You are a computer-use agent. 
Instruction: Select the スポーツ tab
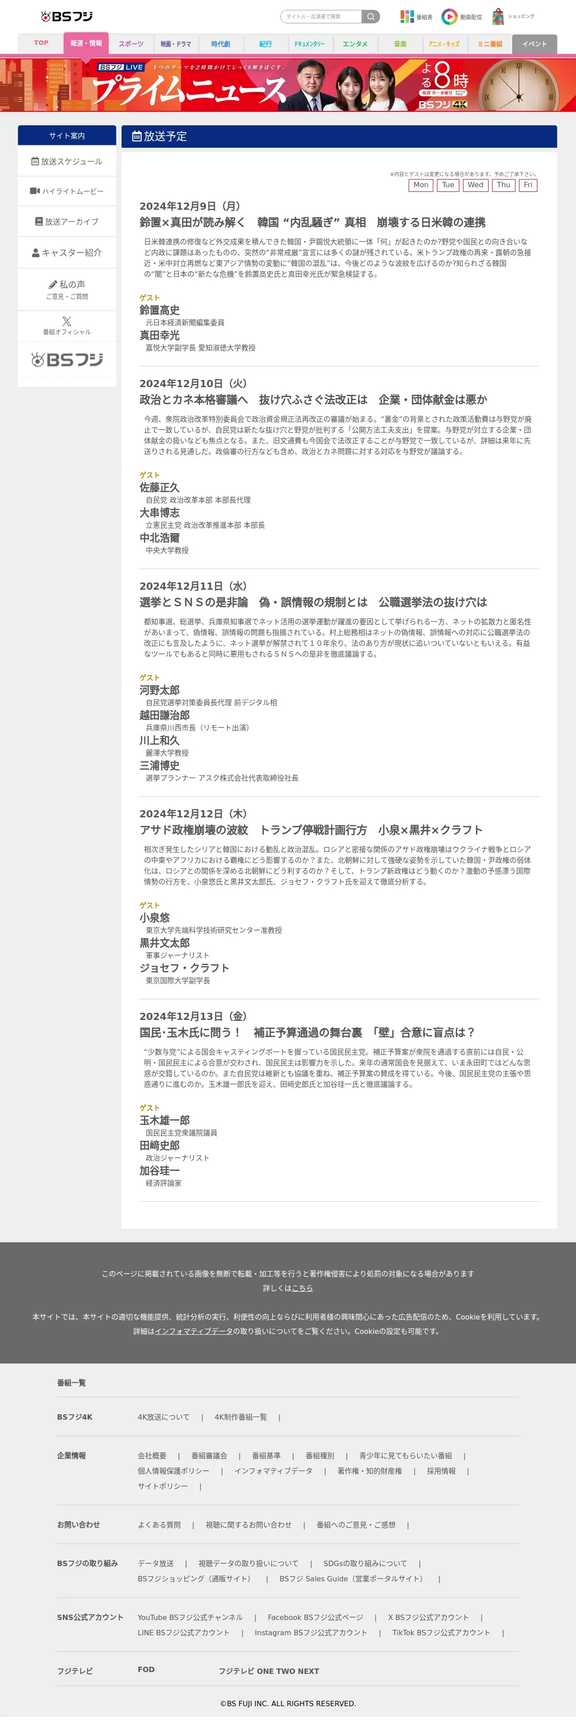pos(131,44)
